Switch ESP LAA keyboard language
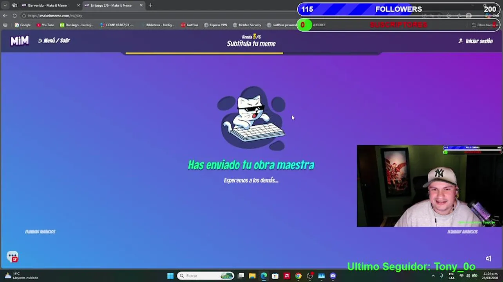This screenshot has width=503, height=282. (452, 276)
